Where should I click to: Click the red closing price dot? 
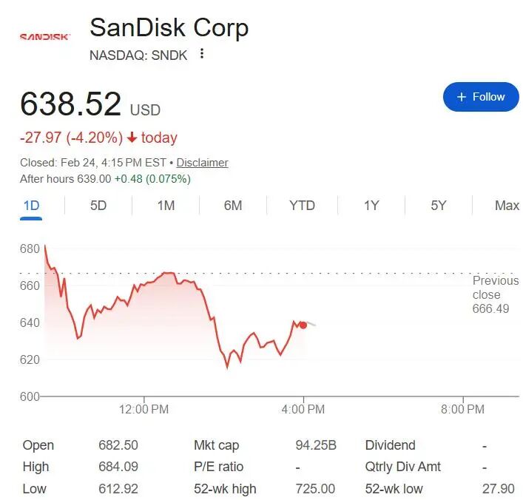(303, 325)
